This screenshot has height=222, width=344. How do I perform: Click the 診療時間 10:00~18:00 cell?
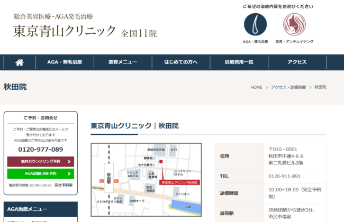[295, 193]
